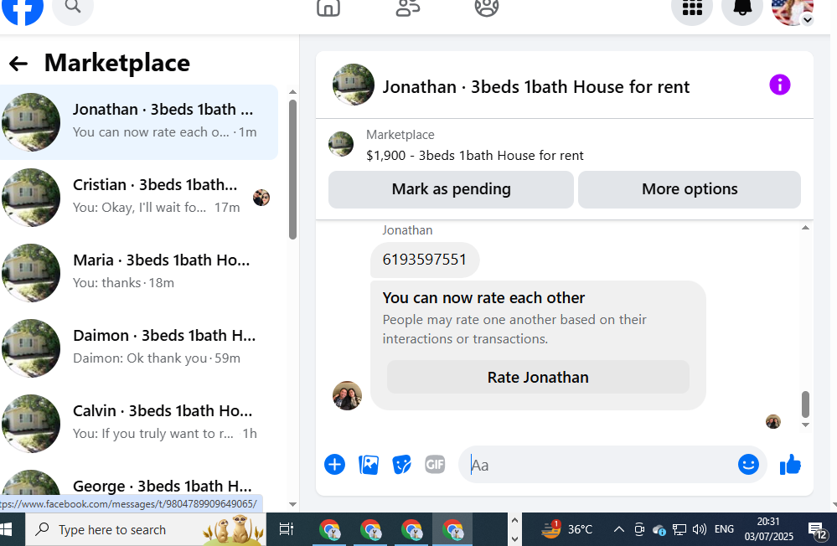Open the Calvin conversation
This screenshot has width=837, height=546.
[x=139, y=423]
